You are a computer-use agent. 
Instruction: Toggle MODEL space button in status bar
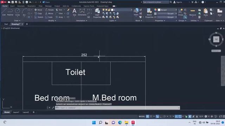tap(142, 117)
